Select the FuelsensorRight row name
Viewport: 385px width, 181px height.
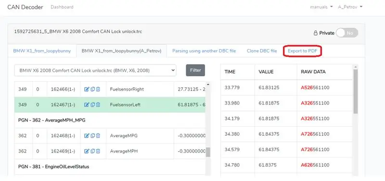(127, 90)
